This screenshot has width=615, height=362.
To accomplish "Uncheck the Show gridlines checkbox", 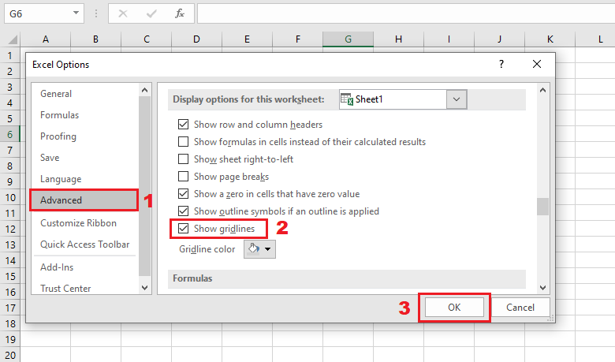I will [184, 229].
